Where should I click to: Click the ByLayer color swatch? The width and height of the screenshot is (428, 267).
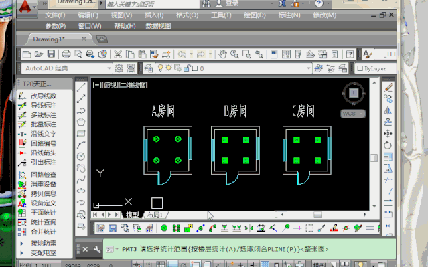click(x=360, y=68)
